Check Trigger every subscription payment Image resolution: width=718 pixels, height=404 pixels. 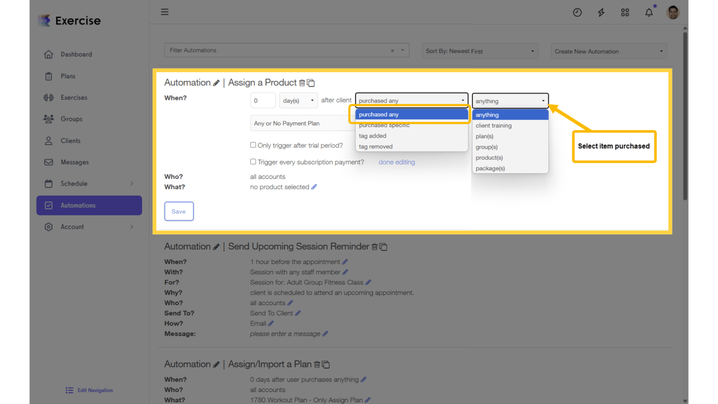[253, 161]
